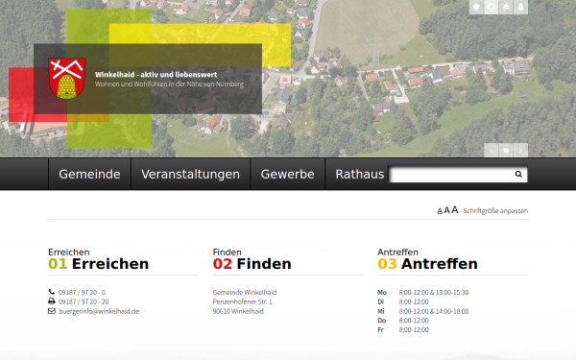This screenshot has height=360, width=576.
Task: Click 'Winkelhaid - aktiv und liebenswert' title
Action: pos(156,75)
